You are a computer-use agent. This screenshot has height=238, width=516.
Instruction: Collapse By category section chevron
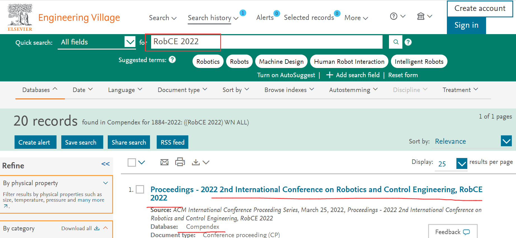pos(105,228)
